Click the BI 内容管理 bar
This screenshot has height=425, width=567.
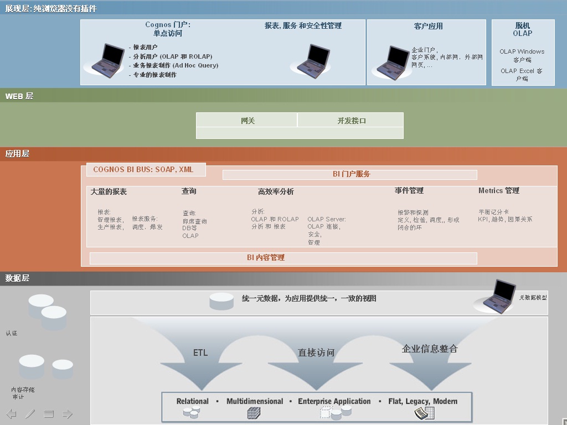tap(283, 258)
